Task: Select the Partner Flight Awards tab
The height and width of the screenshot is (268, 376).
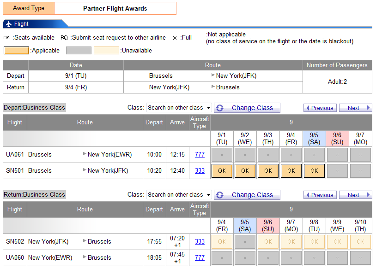Action: click(115, 8)
